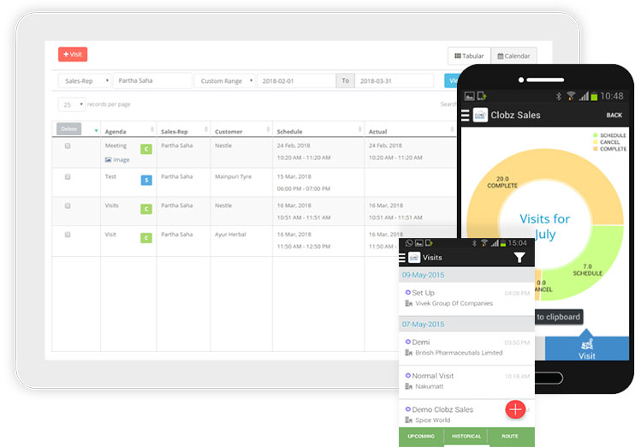635x447 pixels.
Task: Click green C status badge in Meeting row
Action: (146, 149)
